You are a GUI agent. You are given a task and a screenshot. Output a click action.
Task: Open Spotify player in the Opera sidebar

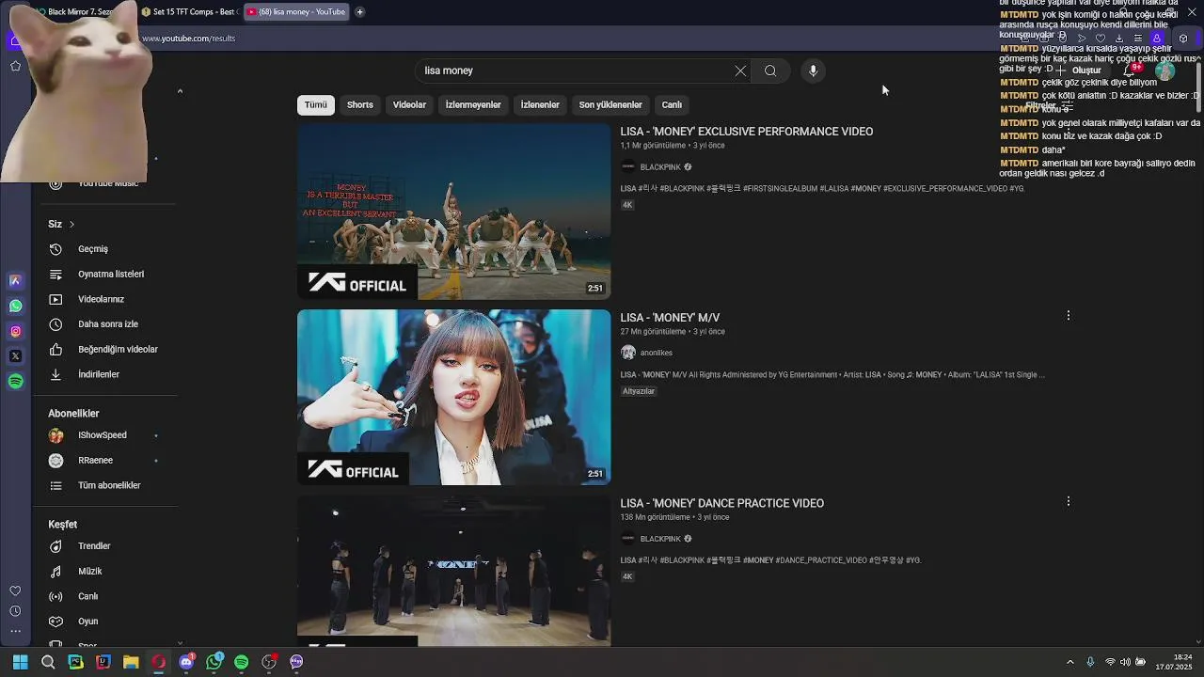coord(15,381)
